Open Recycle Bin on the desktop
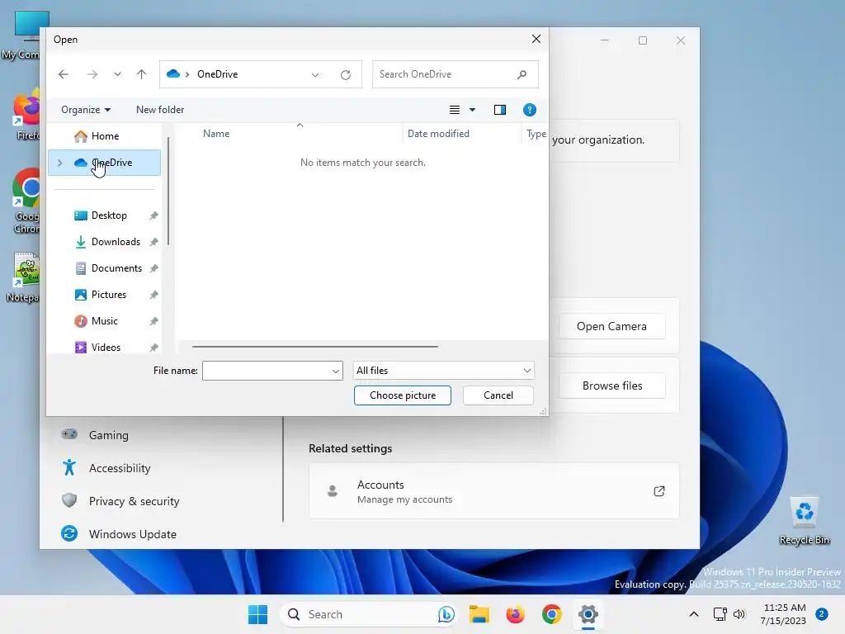The height and width of the screenshot is (634, 845). [804, 520]
